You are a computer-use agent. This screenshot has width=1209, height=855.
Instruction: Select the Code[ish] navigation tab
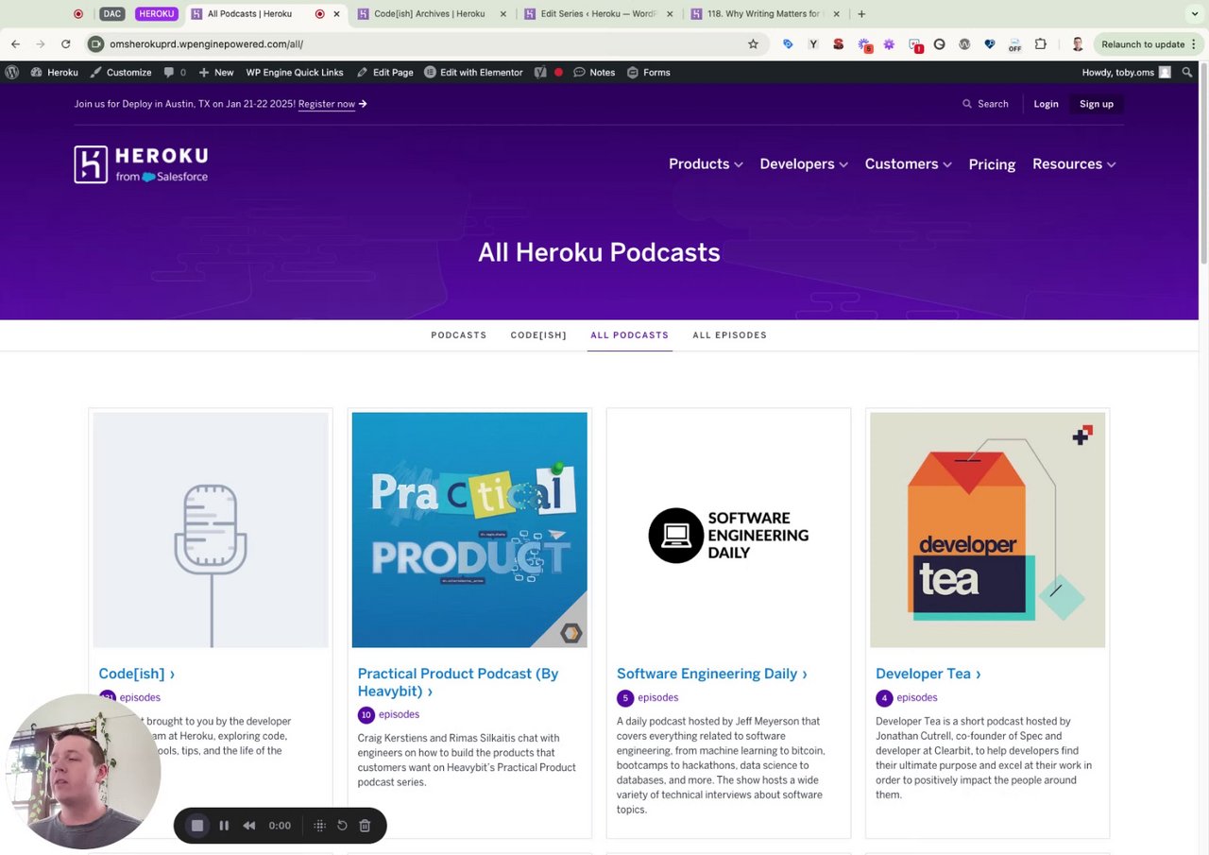538,335
